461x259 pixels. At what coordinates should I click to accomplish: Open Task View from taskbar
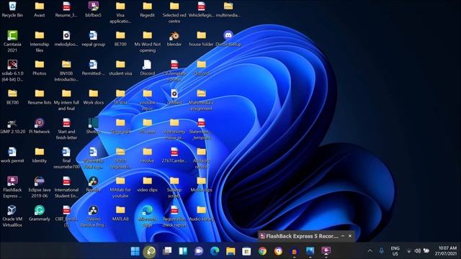167,251
